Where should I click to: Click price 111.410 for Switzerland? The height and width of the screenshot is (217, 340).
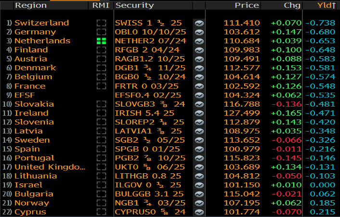point(242,23)
